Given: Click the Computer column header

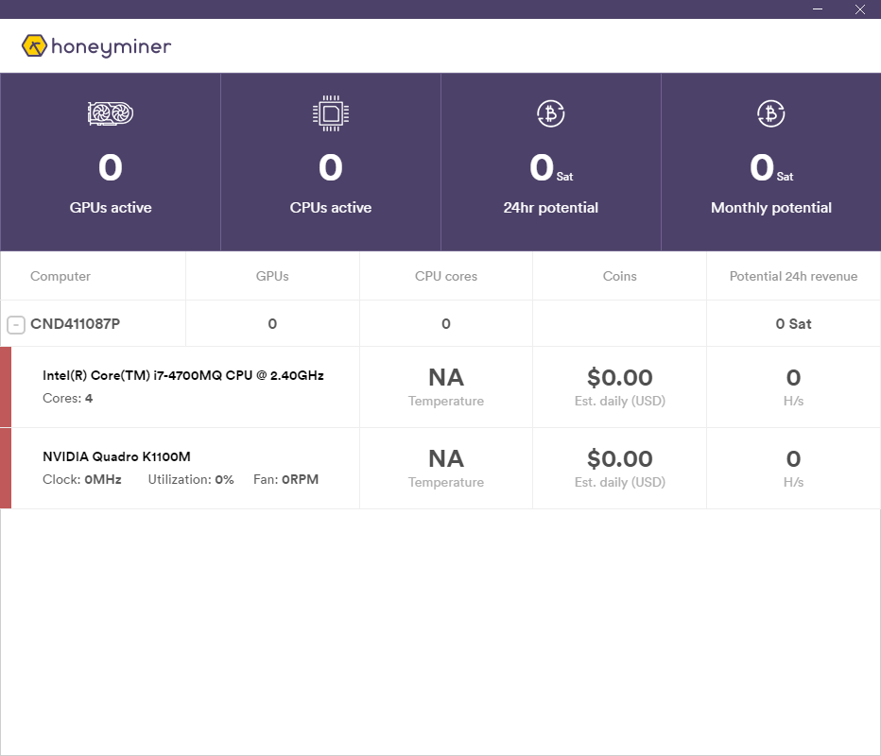Looking at the screenshot, I should pos(60,276).
